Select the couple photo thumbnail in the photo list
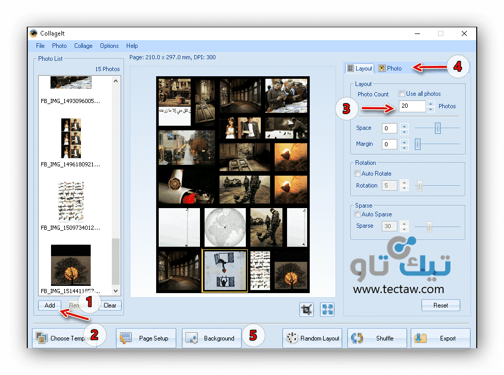The height and width of the screenshot is (375, 504). [x=71, y=138]
